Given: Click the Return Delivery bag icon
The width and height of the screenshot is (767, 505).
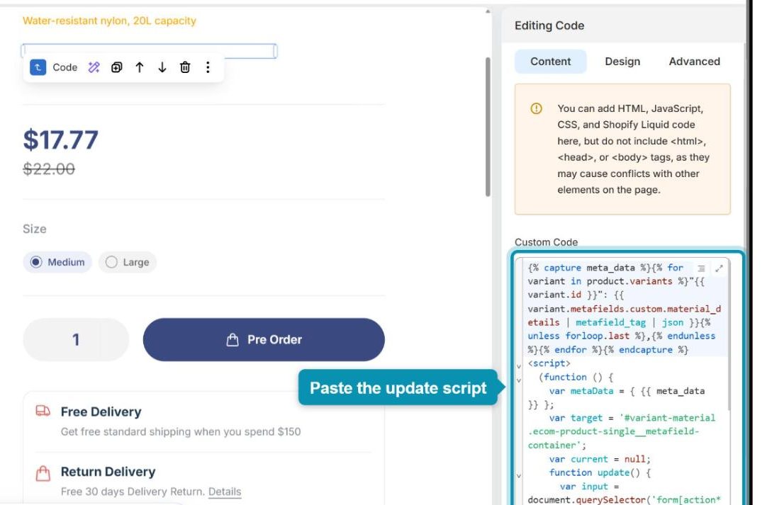Looking at the screenshot, I should [43, 472].
